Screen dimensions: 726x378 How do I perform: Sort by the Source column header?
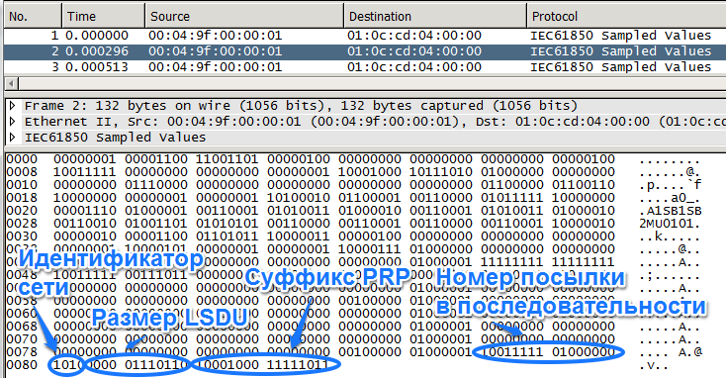[x=244, y=16]
